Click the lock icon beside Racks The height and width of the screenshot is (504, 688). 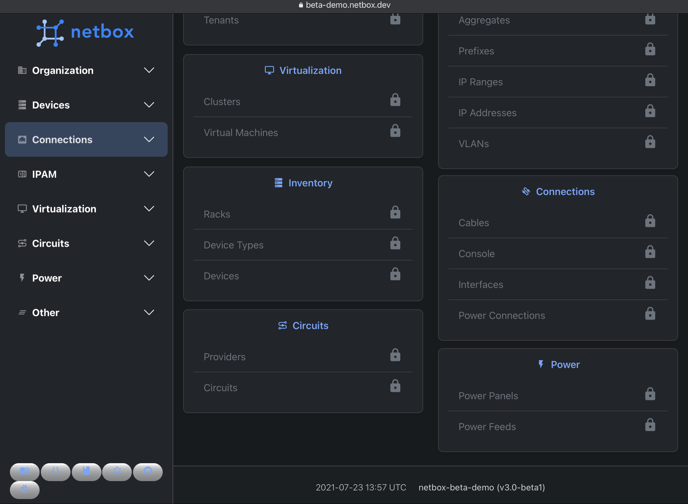395,213
